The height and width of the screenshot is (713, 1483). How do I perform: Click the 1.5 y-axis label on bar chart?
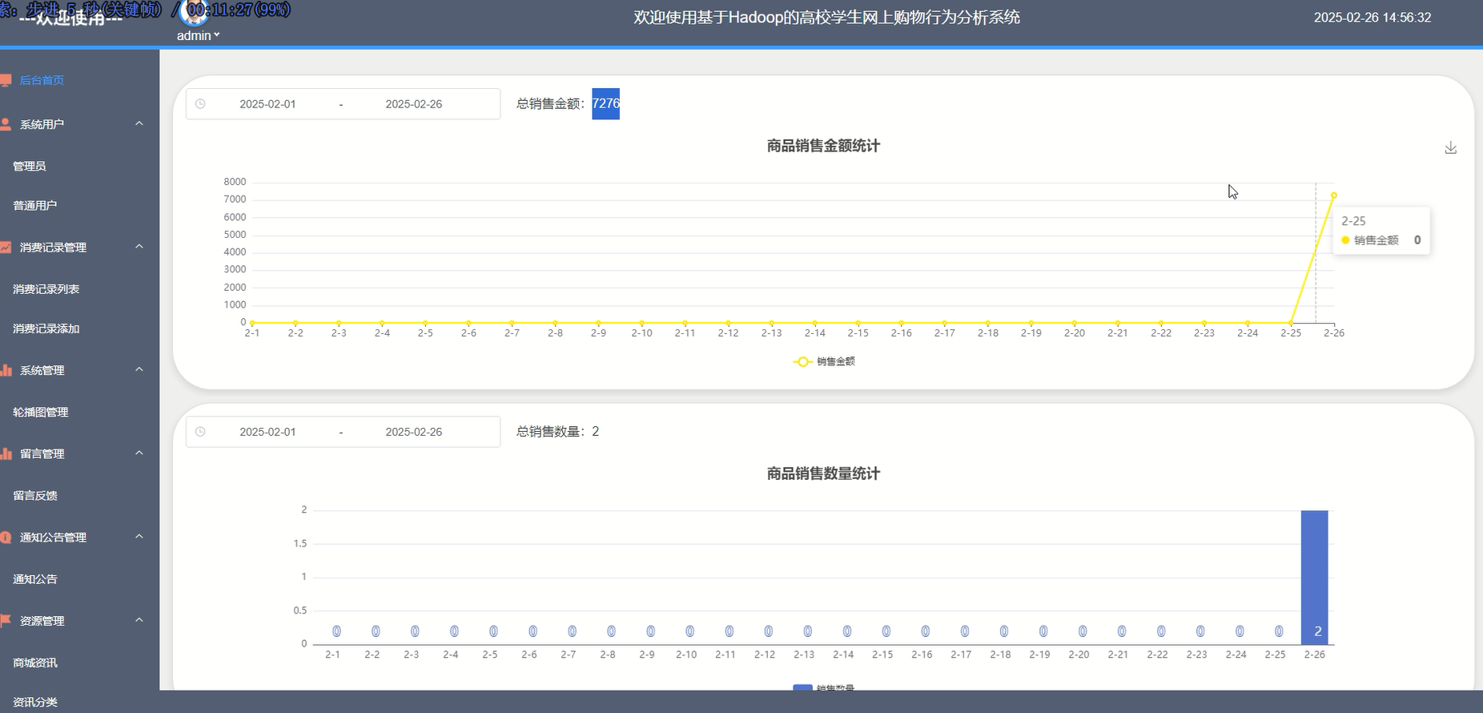tap(300, 543)
